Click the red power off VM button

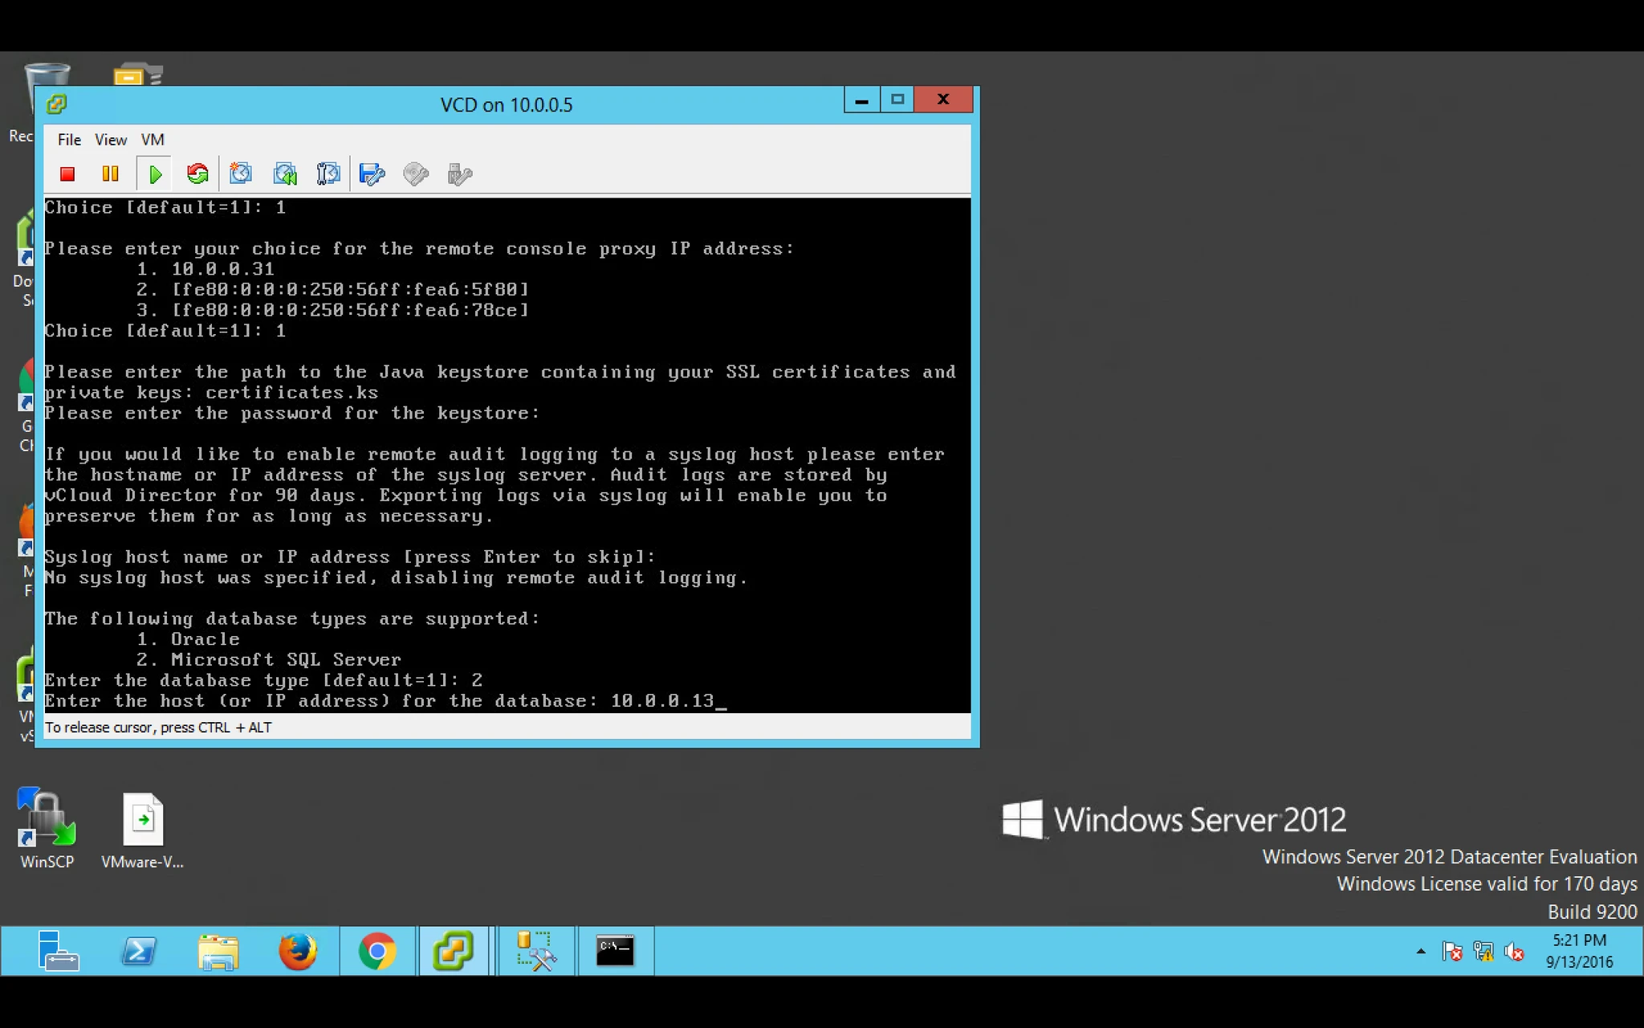67,174
